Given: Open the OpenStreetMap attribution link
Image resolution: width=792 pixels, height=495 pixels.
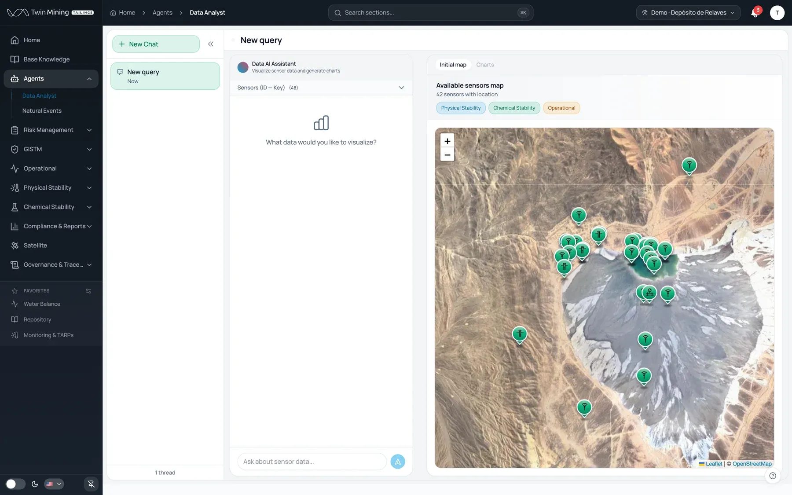Looking at the screenshot, I should [752, 464].
